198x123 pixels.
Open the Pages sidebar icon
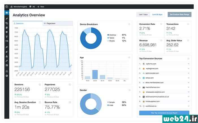tap(7, 28)
